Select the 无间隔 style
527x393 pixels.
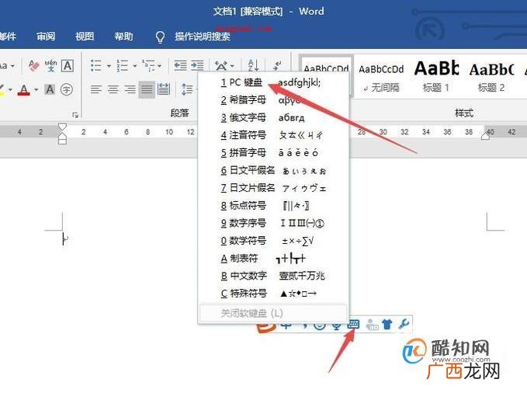(381, 78)
